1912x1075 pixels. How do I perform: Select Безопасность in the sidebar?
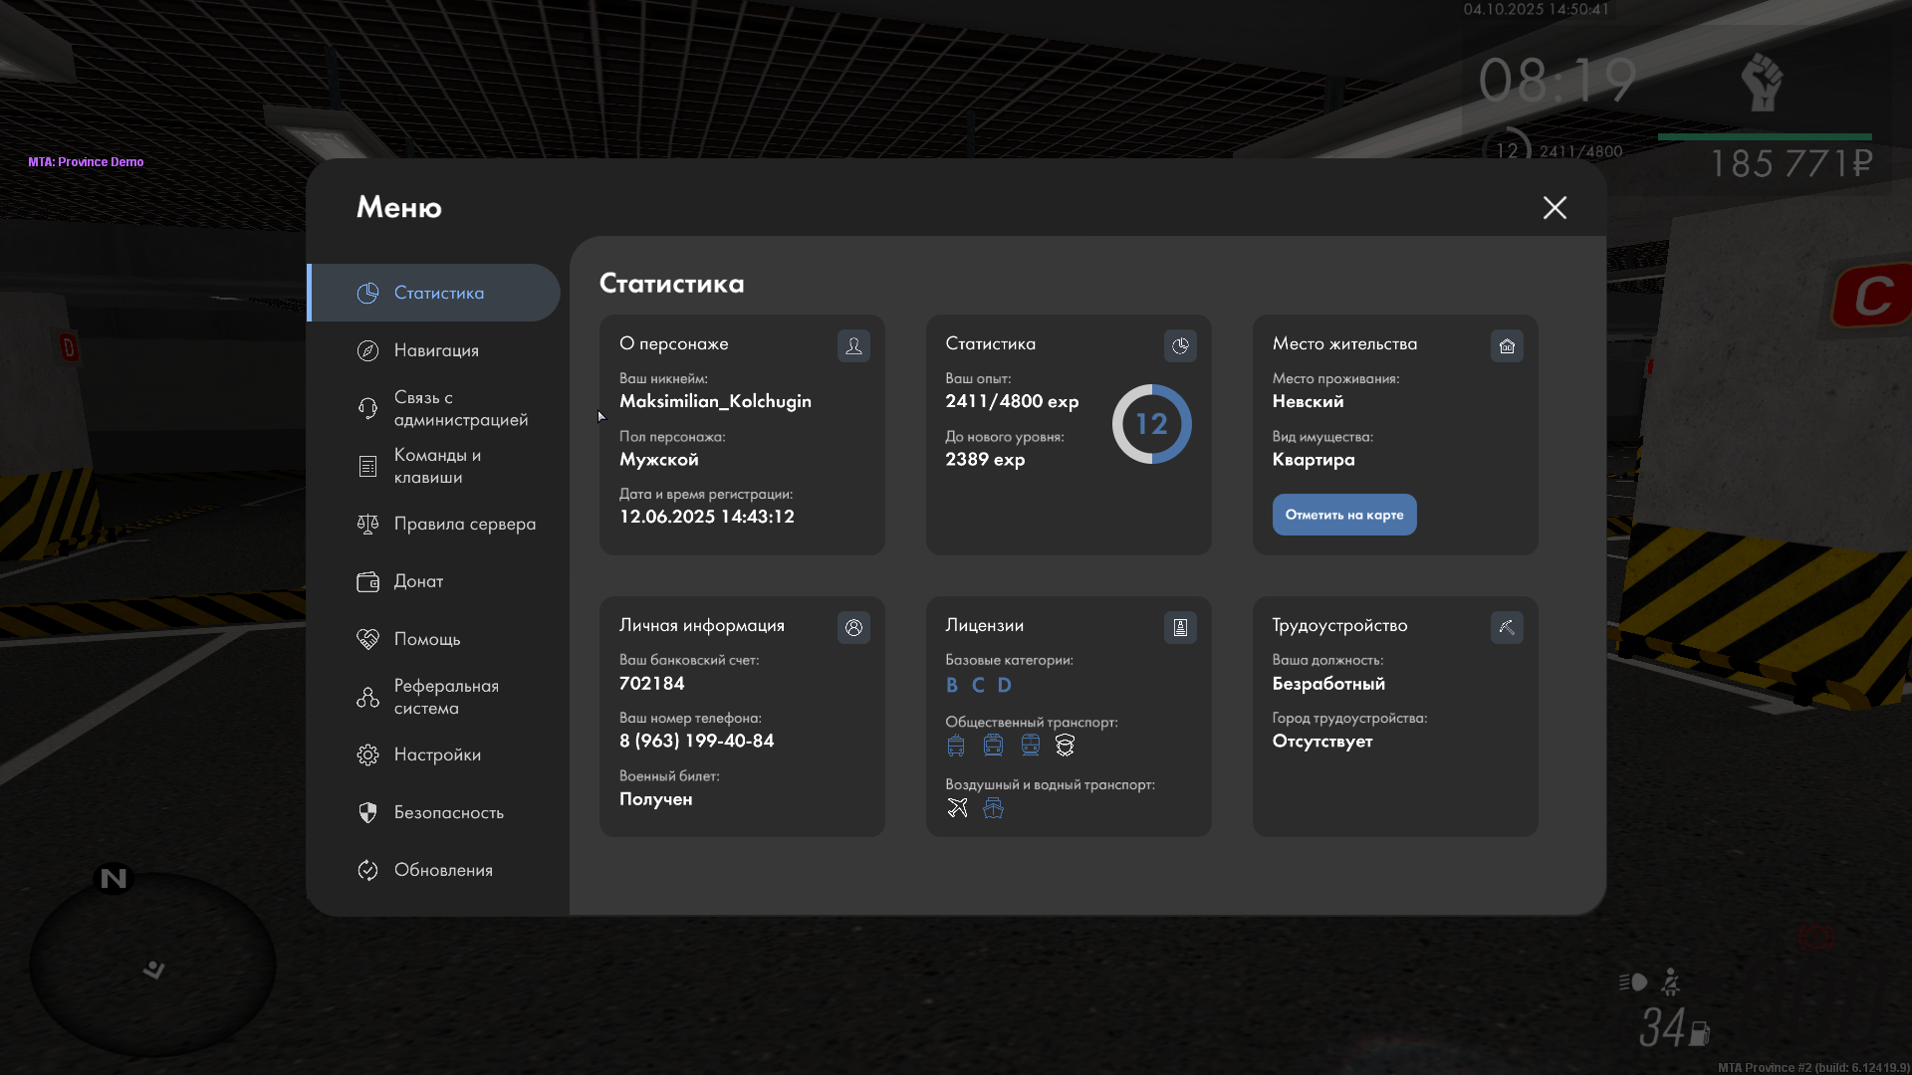click(448, 812)
